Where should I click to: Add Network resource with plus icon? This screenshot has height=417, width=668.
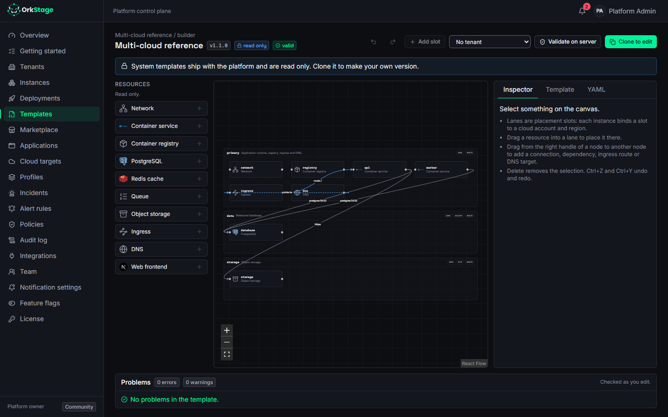point(199,108)
